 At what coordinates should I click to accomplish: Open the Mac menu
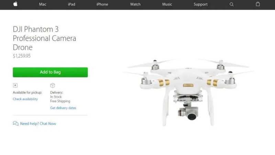pyautogui.click(x=43, y=4)
